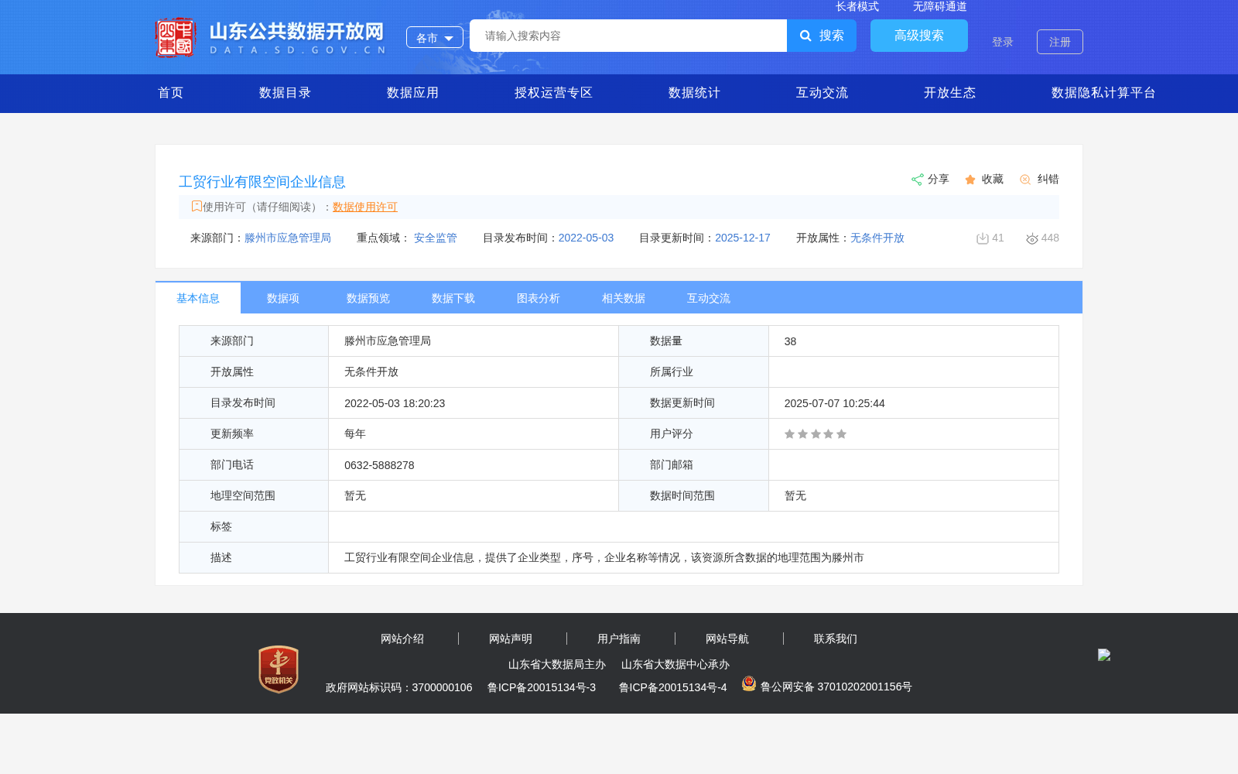Click the 安全监管 key field link
The width and height of the screenshot is (1238, 774).
click(436, 238)
